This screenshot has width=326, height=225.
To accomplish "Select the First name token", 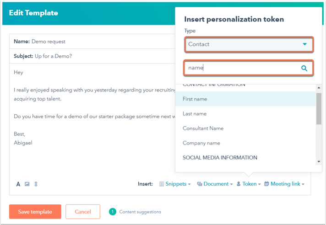I will 245,99.
